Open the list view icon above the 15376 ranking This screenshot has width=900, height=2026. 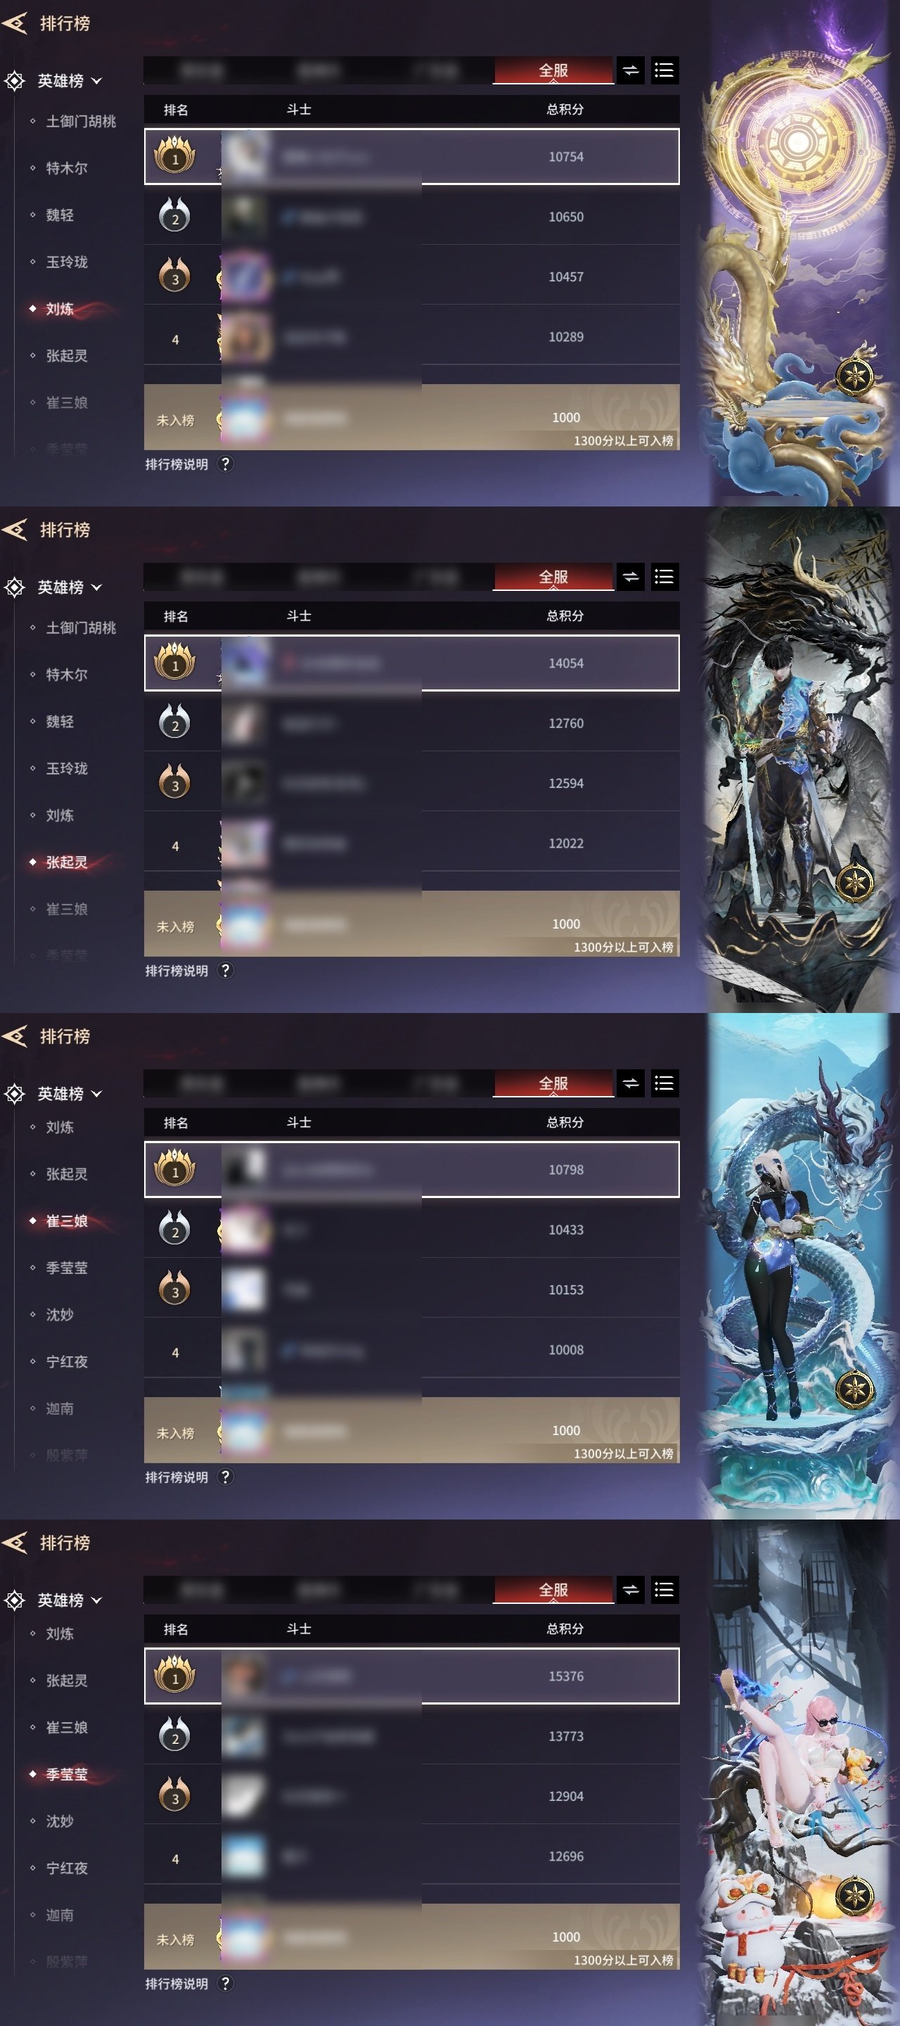coord(664,1590)
